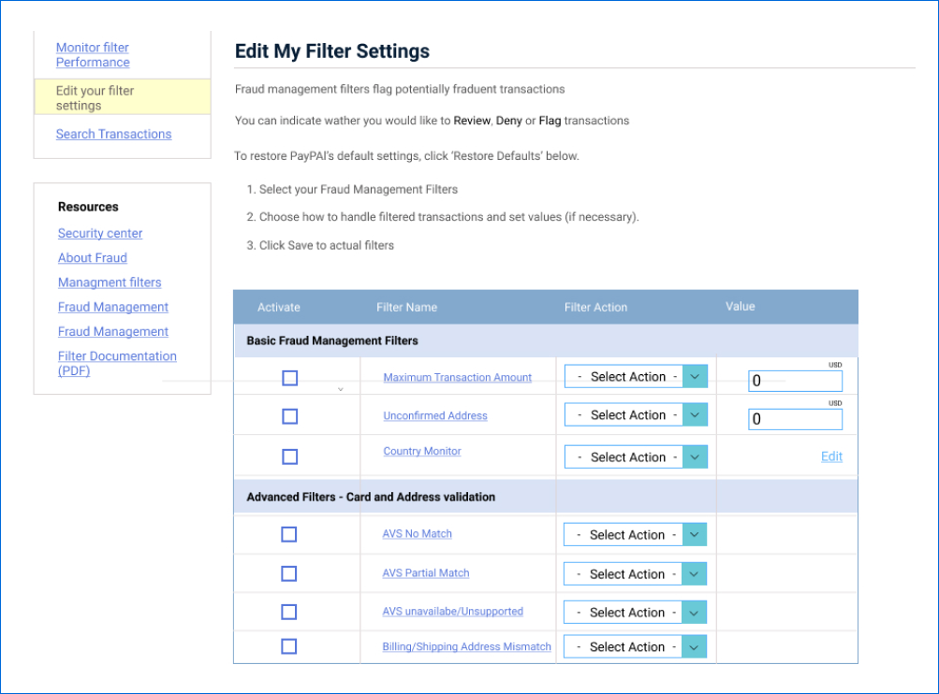Go to Monitor filter Performance
This screenshot has width=939, height=694.
(93, 55)
